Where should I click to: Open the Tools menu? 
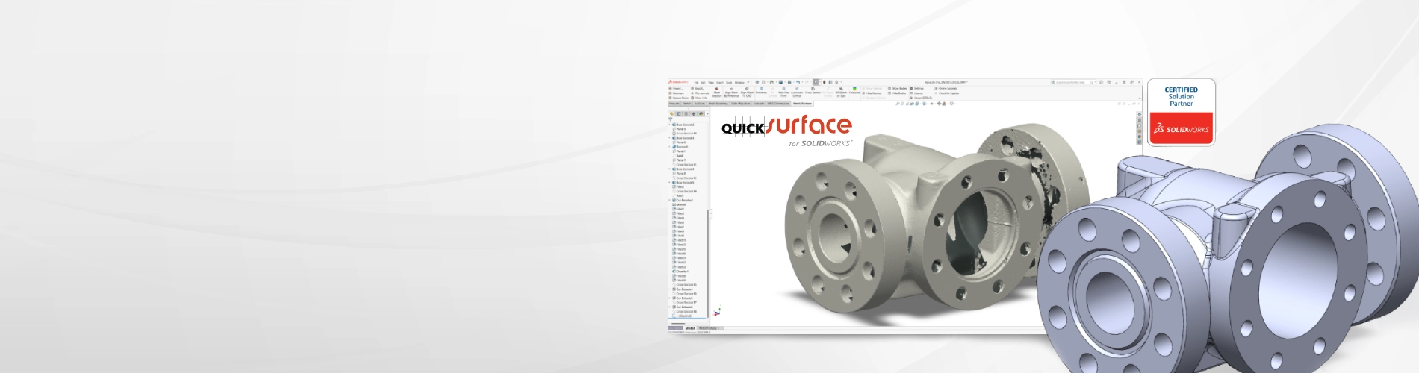[729, 82]
